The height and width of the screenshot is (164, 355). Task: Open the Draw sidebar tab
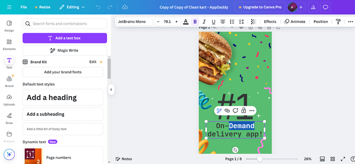click(9, 118)
